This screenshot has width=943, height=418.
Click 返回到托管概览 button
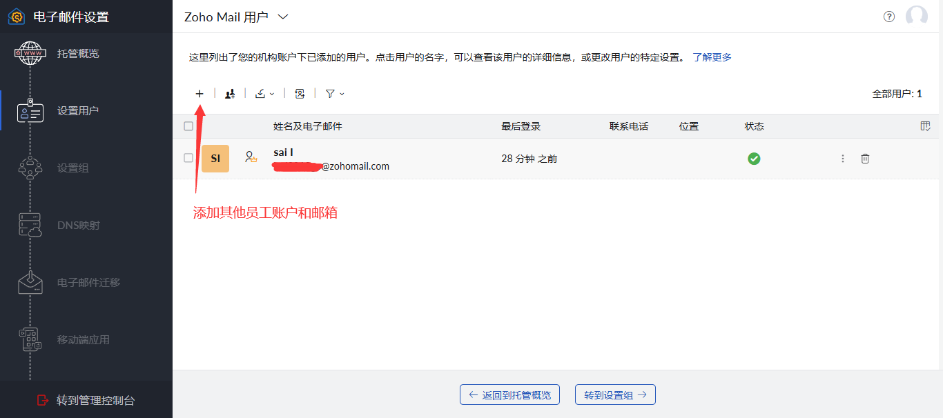(509, 395)
